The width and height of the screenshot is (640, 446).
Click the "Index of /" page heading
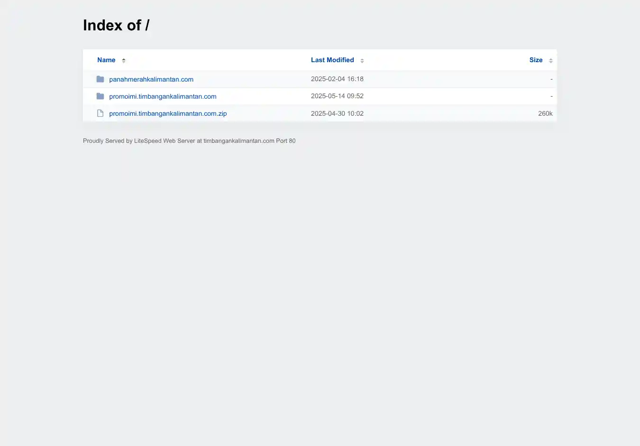[x=116, y=25]
